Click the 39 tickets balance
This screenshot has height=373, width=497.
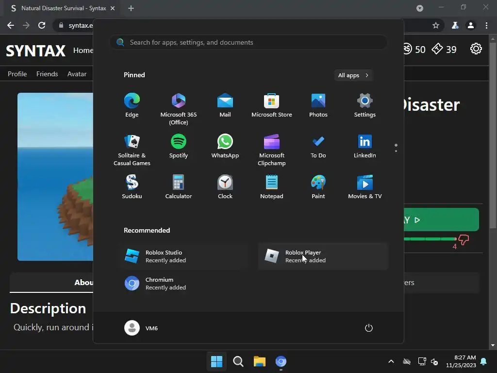pyautogui.click(x=444, y=49)
